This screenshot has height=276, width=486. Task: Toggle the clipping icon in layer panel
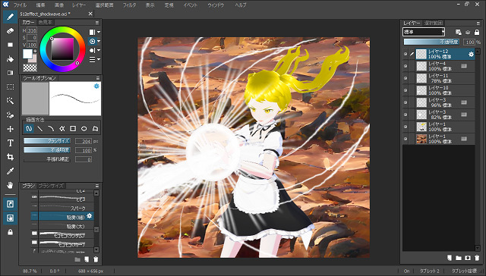point(468,32)
